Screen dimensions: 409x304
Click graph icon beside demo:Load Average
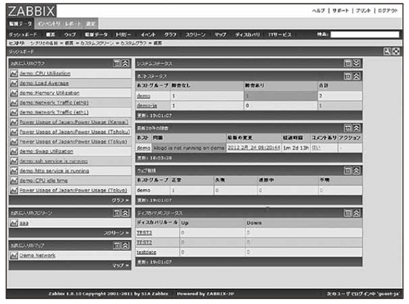pyautogui.click(x=14, y=83)
